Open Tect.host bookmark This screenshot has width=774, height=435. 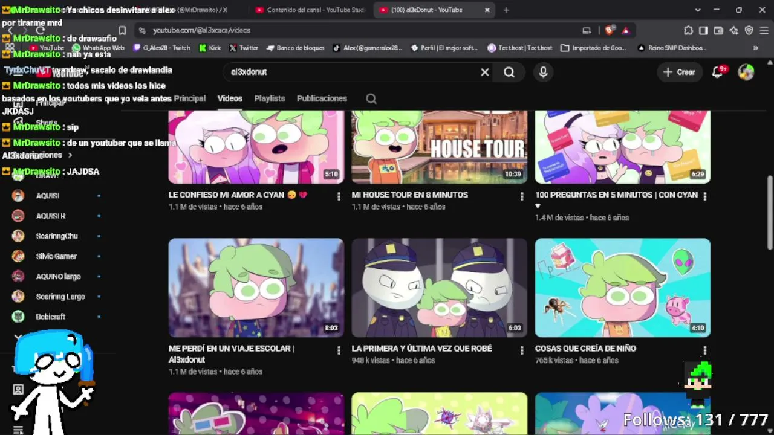click(520, 48)
